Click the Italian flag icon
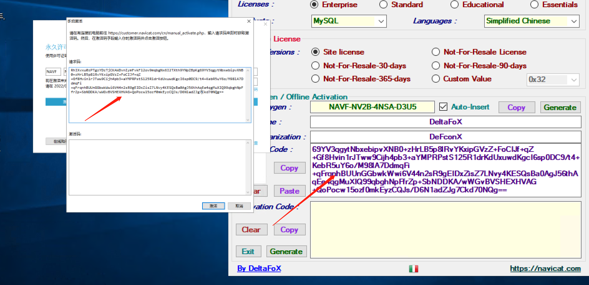The image size is (589, 285). point(413,268)
